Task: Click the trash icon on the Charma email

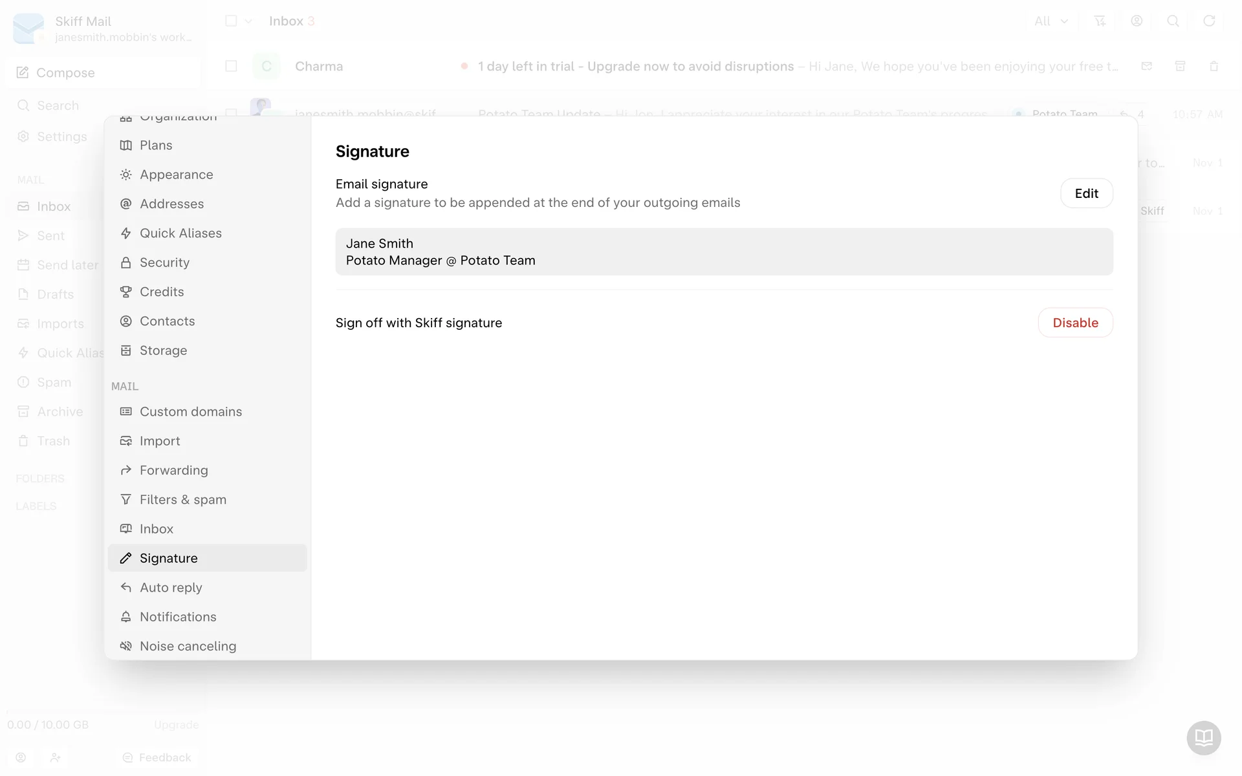Action: tap(1214, 67)
